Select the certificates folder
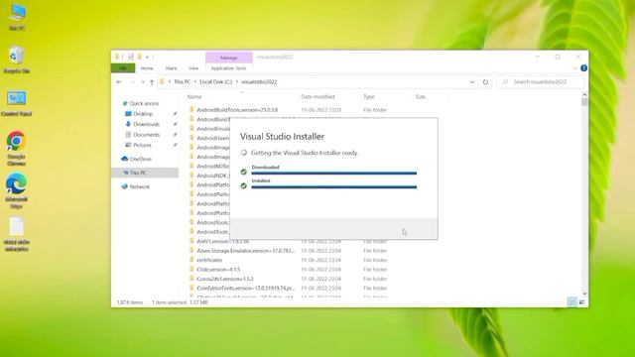The height and width of the screenshot is (357, 635). (x=209, y=260)
